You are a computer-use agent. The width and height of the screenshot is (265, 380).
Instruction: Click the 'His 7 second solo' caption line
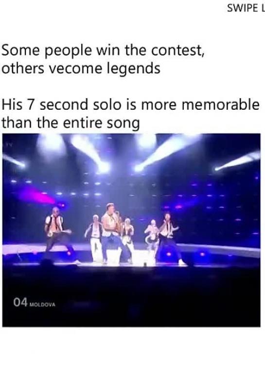click(x=130, y=104)
